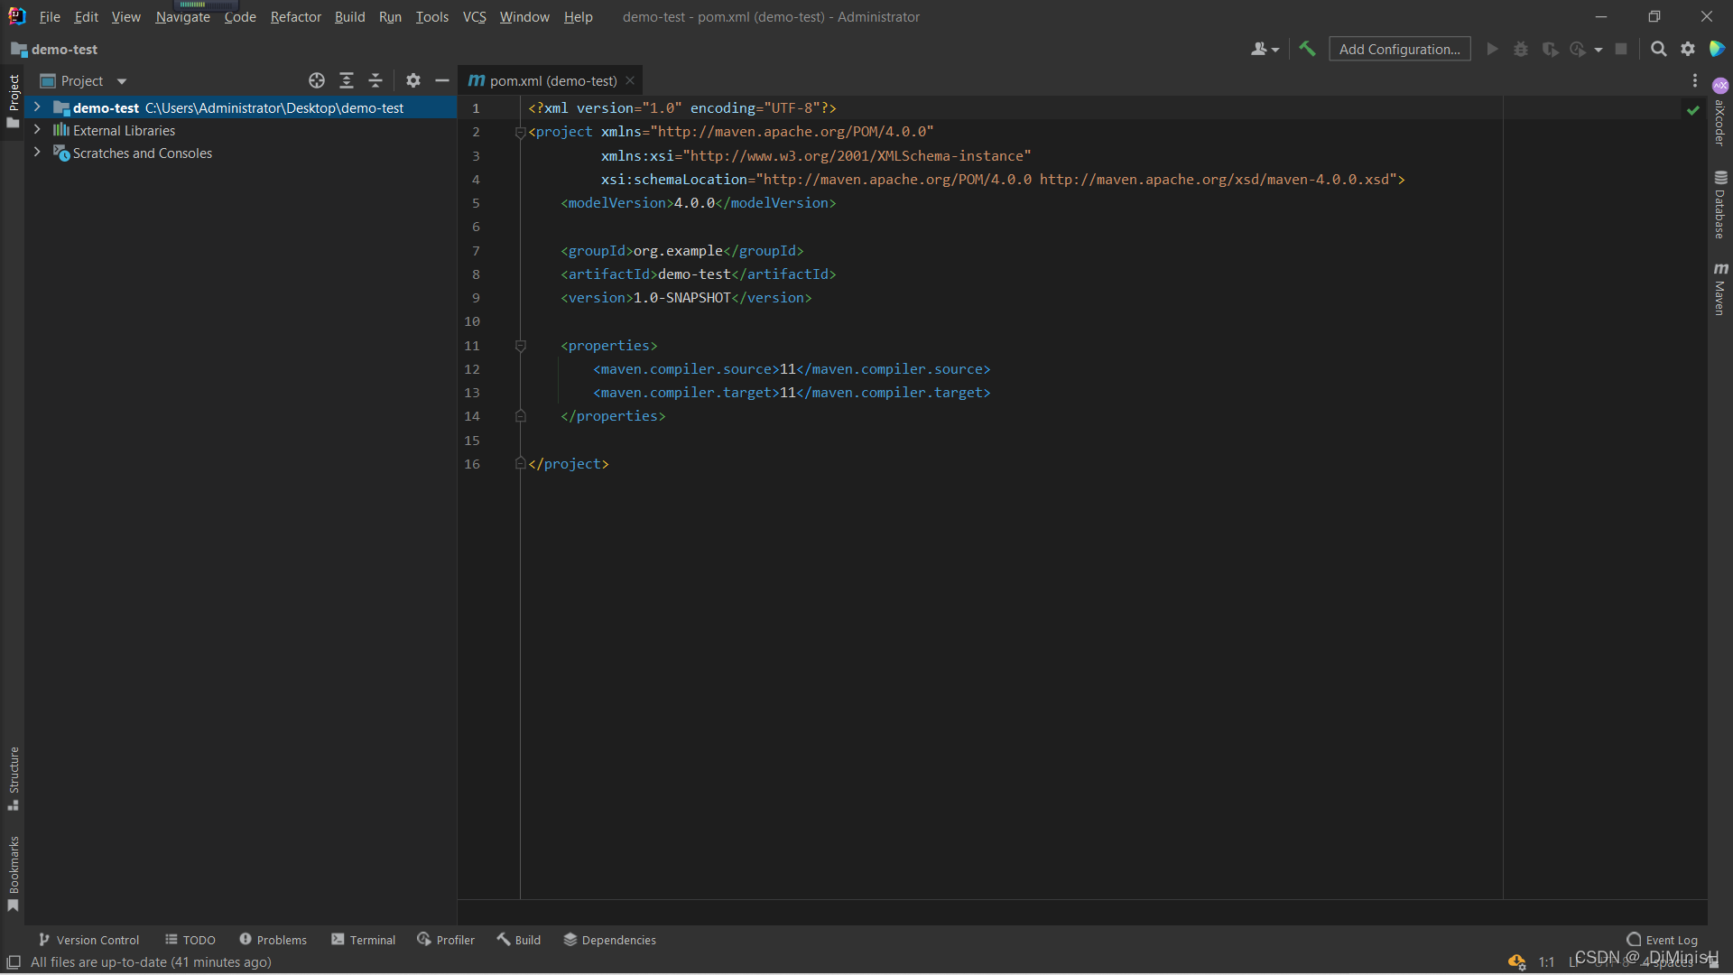Click the Build Project hammer icon

pyautogui.click(x=1307, y=49)
